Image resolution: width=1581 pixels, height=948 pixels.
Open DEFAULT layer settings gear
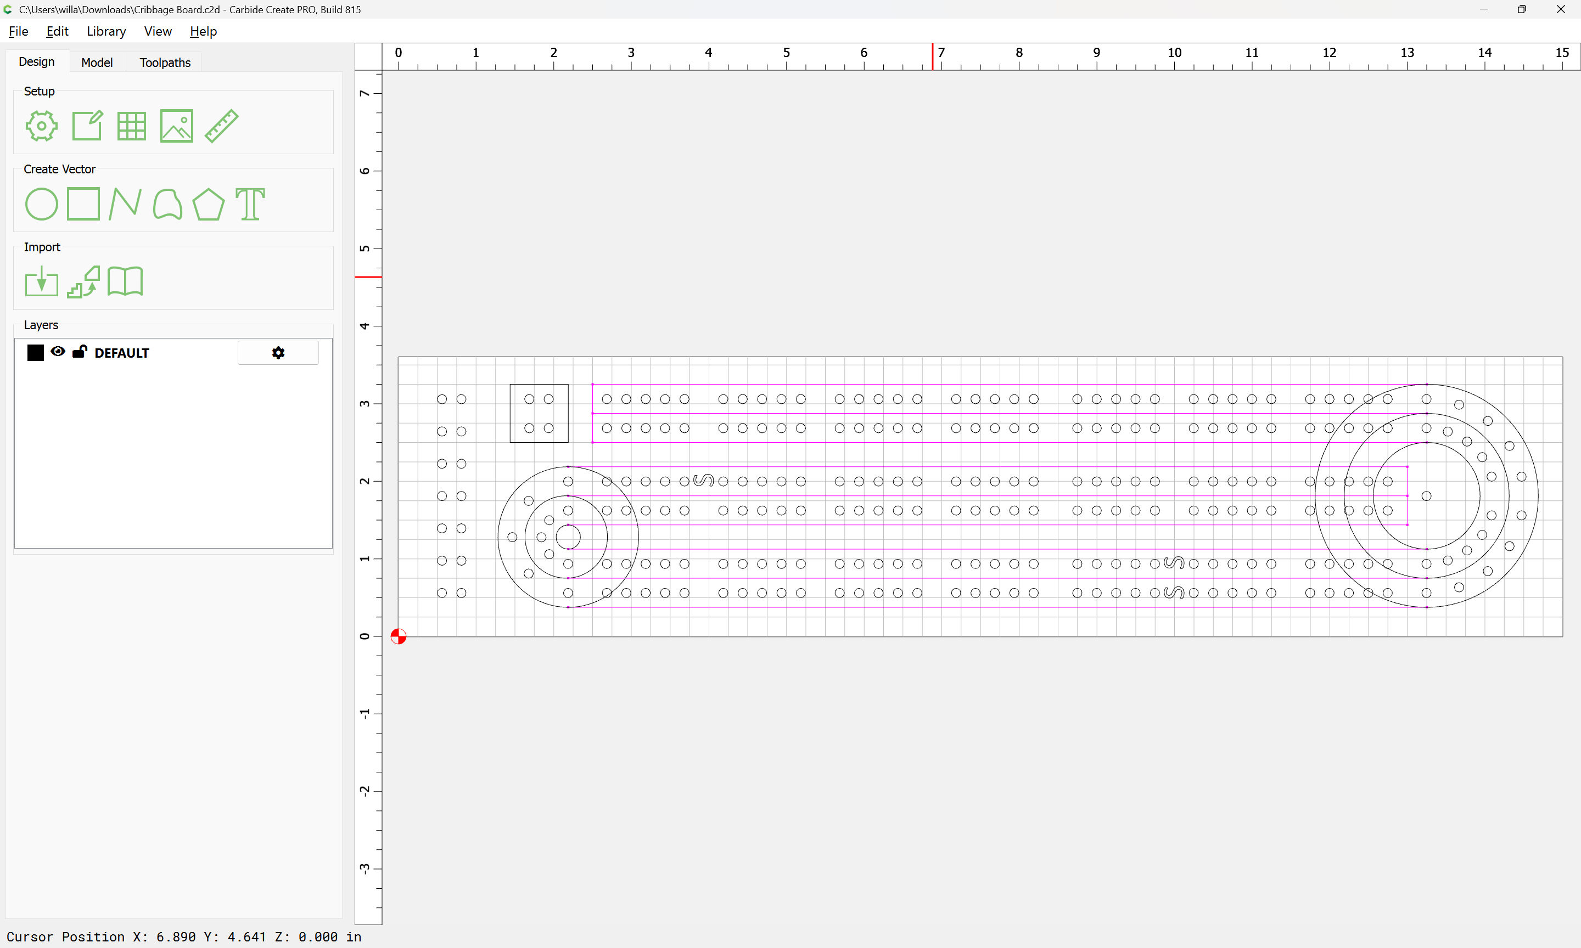(278, 353)
